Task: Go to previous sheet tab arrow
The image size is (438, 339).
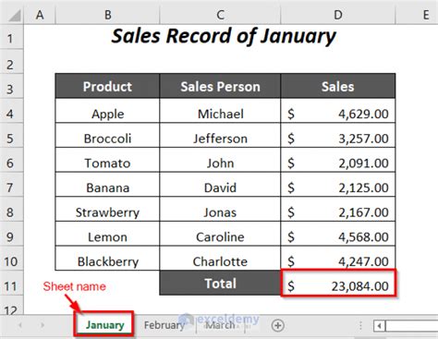Action: tap(20, 325)
